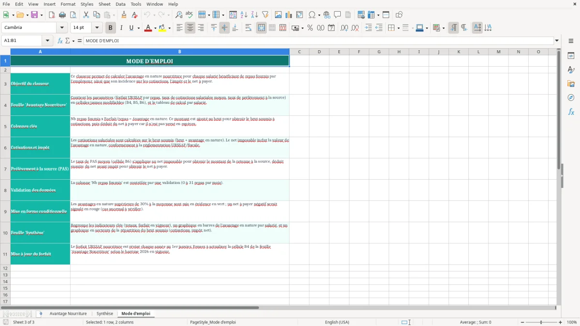Toggle center horizontally alignment
Image resolution: width=580 pixels, height=326 pixels.
point(190,28)
